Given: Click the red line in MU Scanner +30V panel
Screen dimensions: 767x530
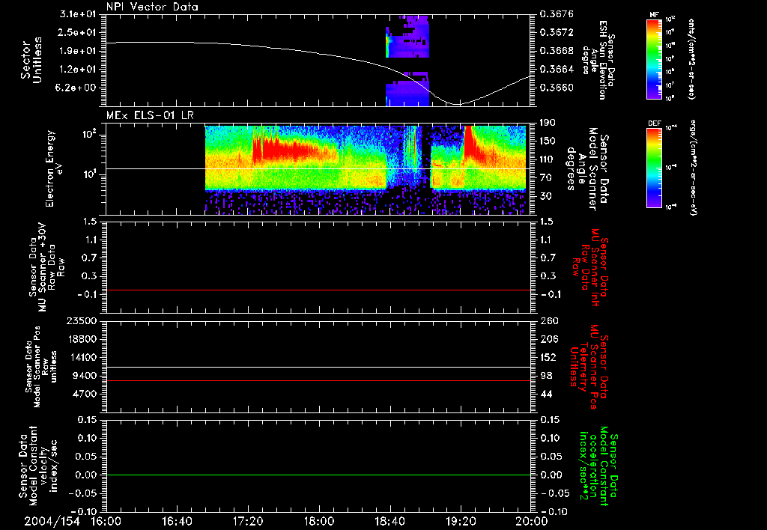Looking at the screenshot, I should click(x=318, y=290).
